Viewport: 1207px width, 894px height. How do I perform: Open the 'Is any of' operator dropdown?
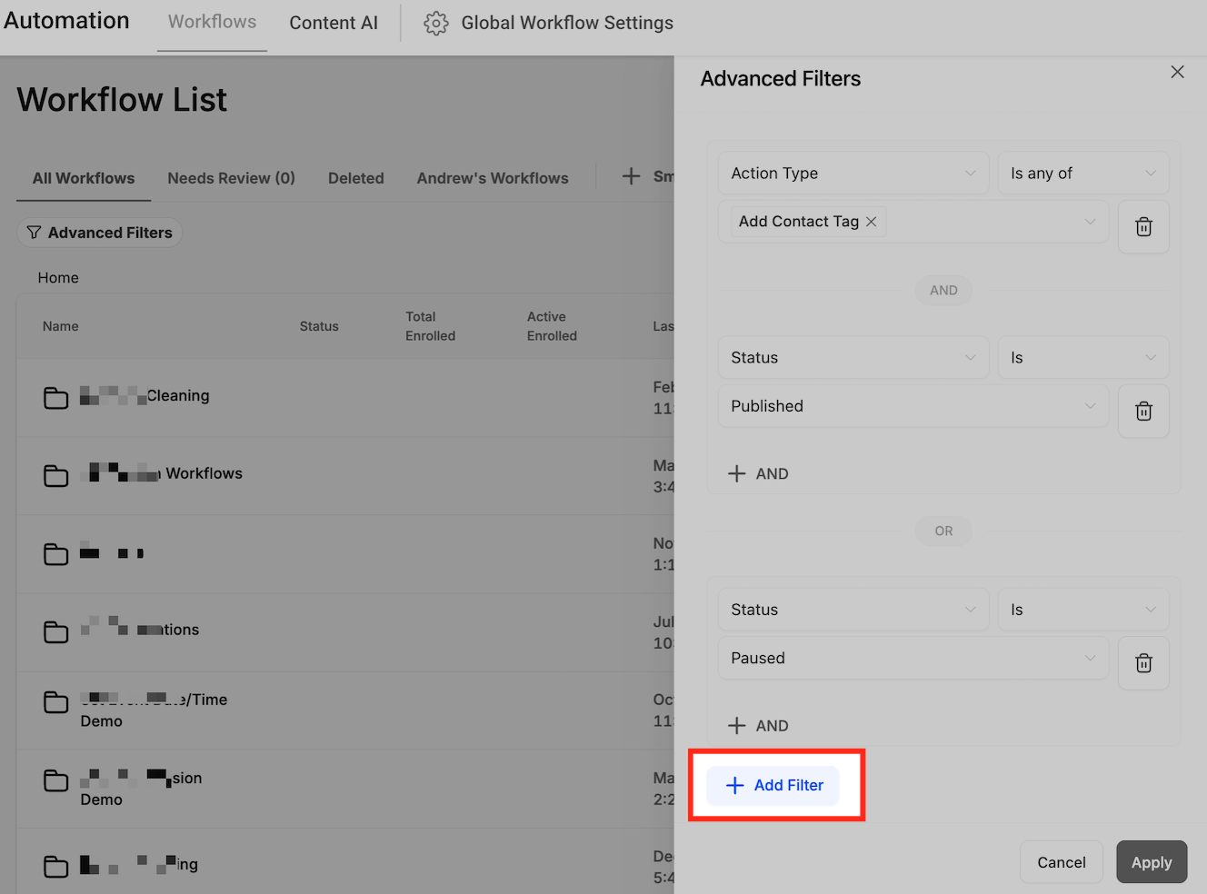tap(1083, 174)
